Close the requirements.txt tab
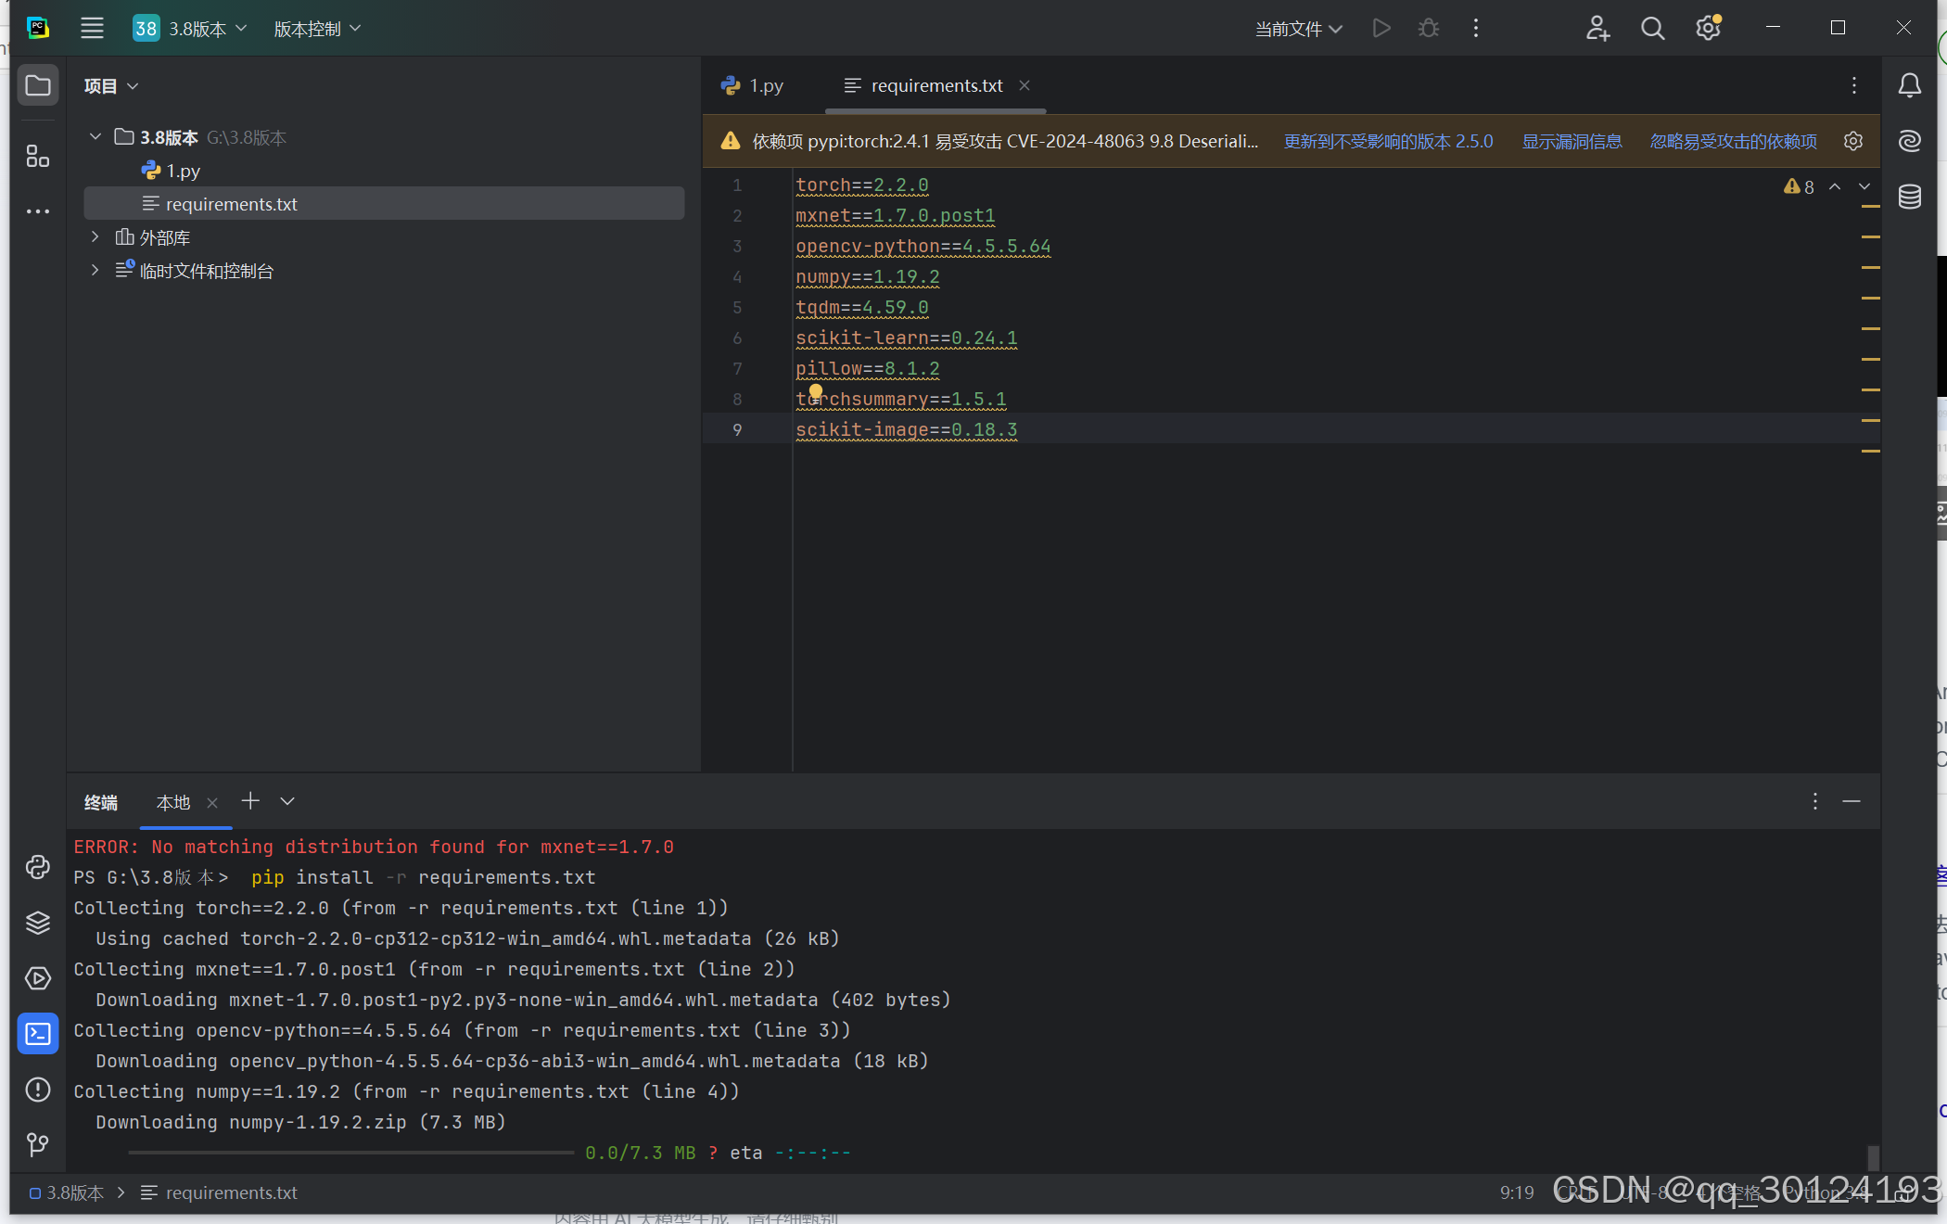Screen dimensions: 1947x1224 point(1024,85)
